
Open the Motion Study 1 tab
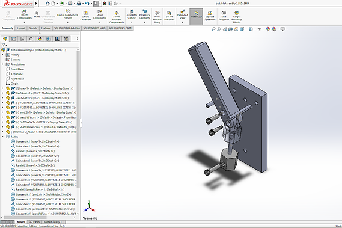coord(53,221)
